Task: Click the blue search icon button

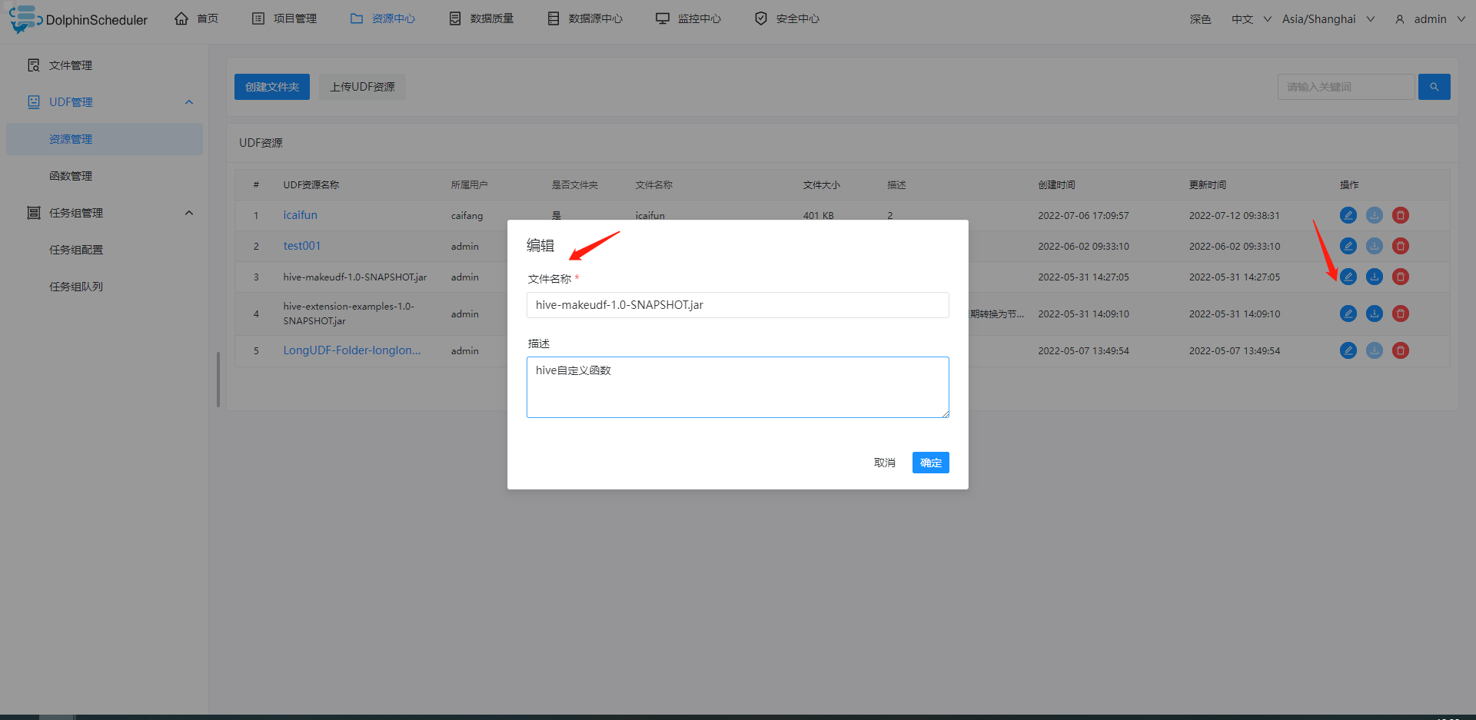Action: pyautogui.click(x=1434, y=87)
